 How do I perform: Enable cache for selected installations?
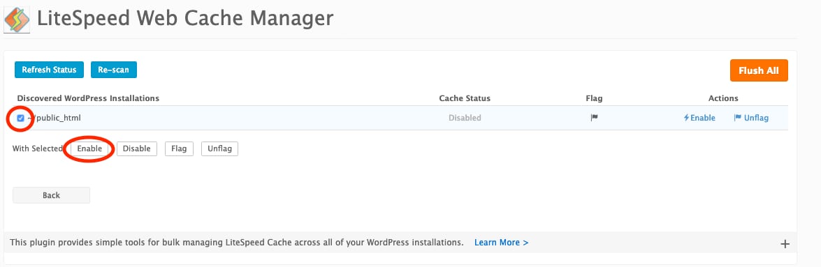click(89, 148)
